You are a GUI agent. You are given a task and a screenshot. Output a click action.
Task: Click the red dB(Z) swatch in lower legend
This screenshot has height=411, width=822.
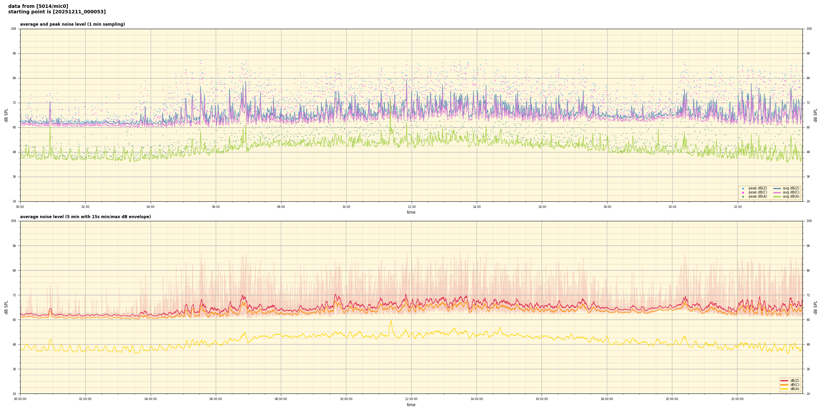pos(784,381)
